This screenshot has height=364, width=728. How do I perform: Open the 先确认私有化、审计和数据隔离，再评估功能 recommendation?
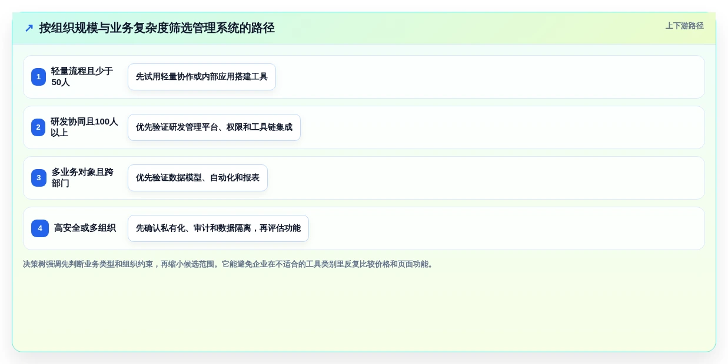pyautogui.click(x=218, y=228)
